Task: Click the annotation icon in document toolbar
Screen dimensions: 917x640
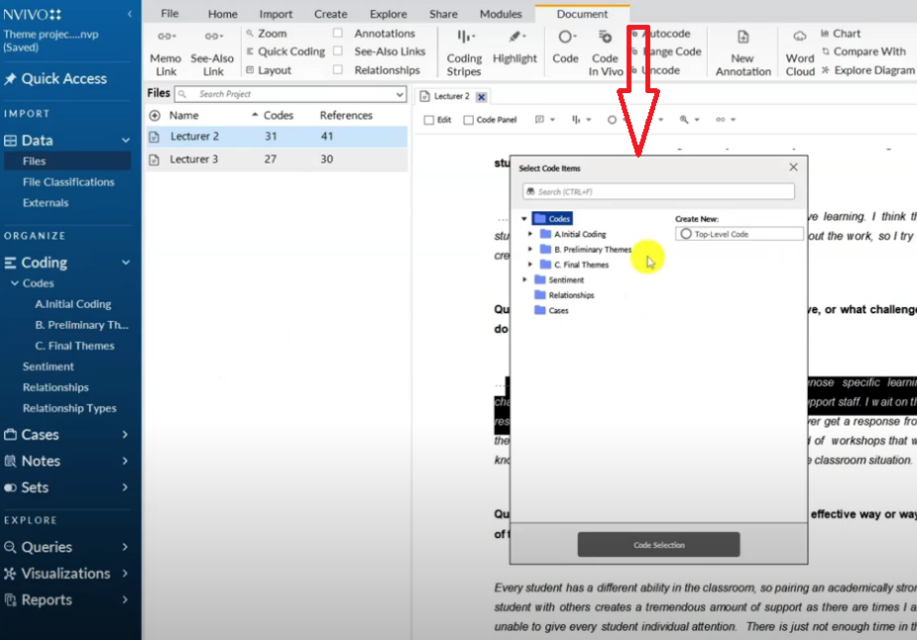Action: tap(539, 119)
